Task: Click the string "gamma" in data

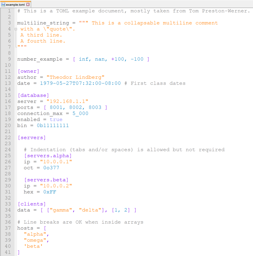Action: click(61, 210)
